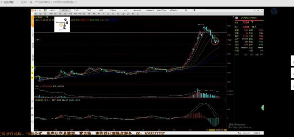The image size is (294, 137).
Task: Click the gear settings icon in left sidebar
Action: pos(32,115)
